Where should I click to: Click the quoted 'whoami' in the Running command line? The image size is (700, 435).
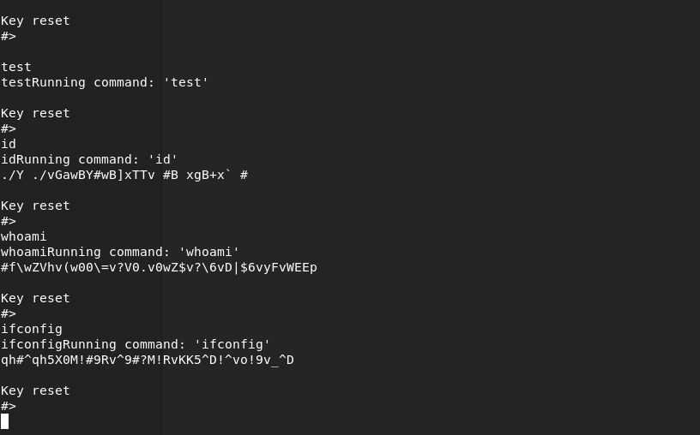pyautogui.click(x=209, y=253)
